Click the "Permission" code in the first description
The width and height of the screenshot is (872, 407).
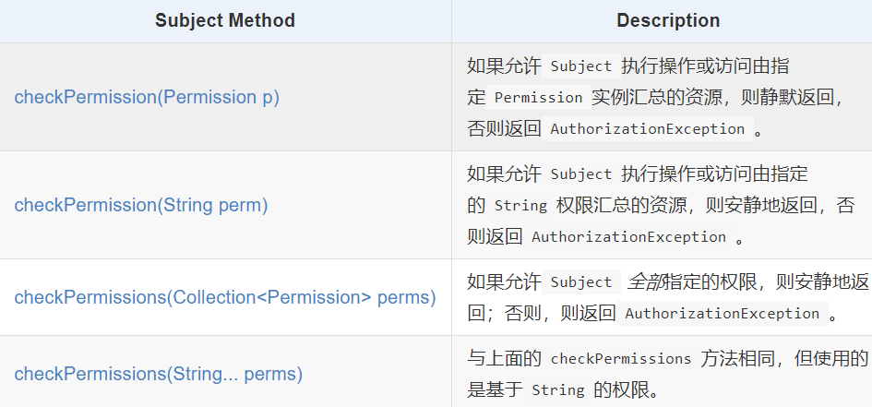pos(539,98)
